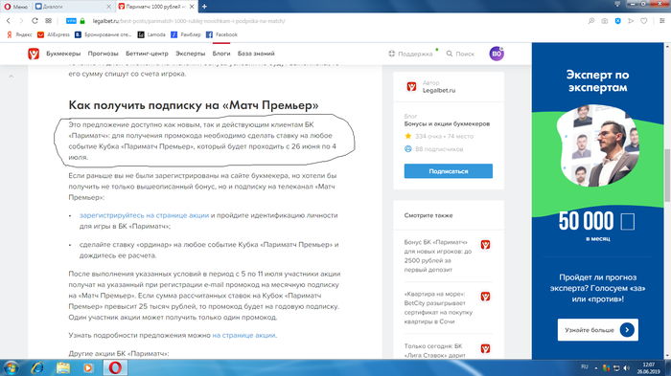Screen dimensions: 671x376
Task: Click the page vertical scrollbar thumb
Action: tap(667, 175)
